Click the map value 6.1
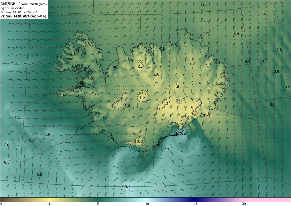The image size is (291, 206). coord(31,140)
